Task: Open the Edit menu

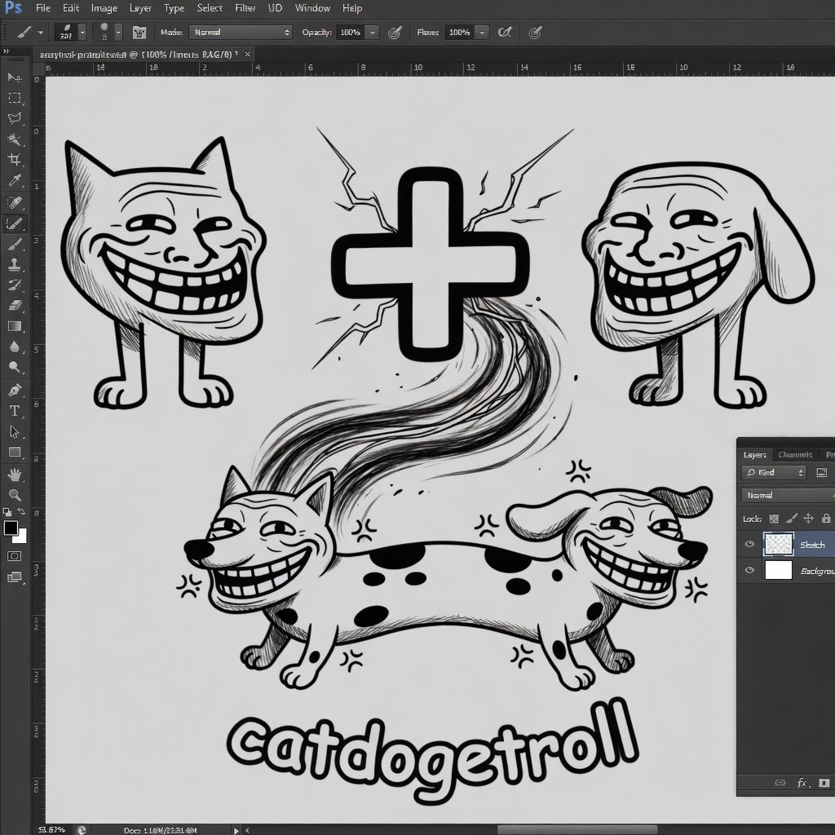Action: coord(71,8)
